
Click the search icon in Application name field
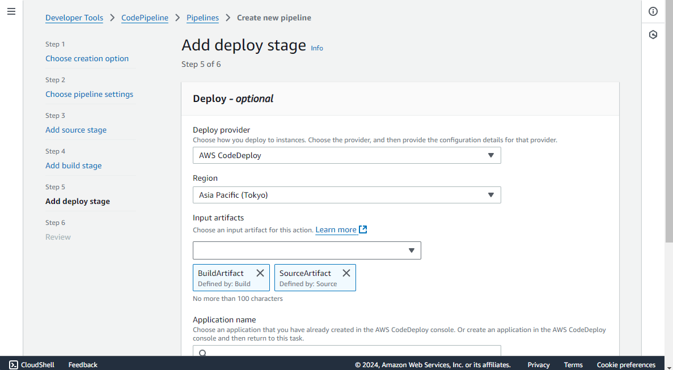(202, 353)
